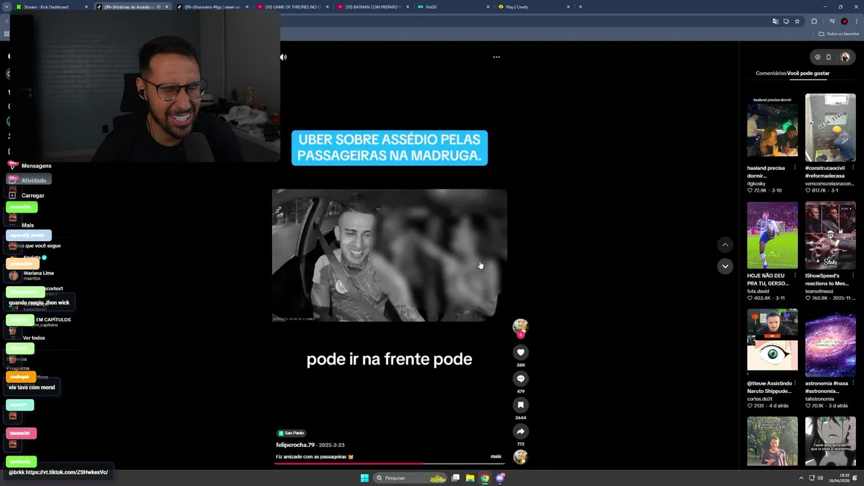Viewport: 864px width, 486px height.
Task: Open options for '@tteuw Assistindo Naruto' card
Action: 794,383
